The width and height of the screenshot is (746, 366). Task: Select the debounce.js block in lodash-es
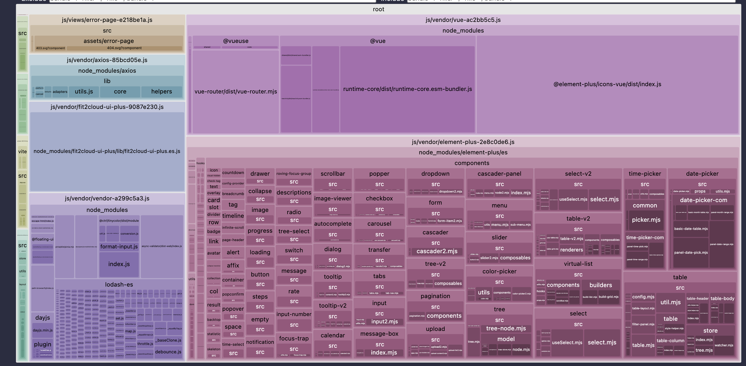[x=168, y=352]
